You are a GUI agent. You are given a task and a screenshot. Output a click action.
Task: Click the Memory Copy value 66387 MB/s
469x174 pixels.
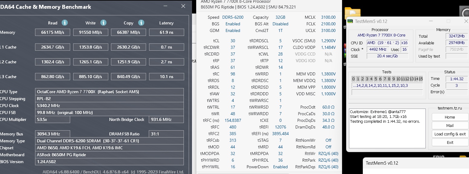129,32
